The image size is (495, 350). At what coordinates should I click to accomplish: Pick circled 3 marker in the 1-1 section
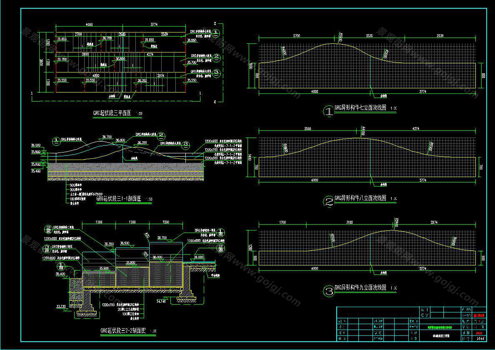point(185,145)
